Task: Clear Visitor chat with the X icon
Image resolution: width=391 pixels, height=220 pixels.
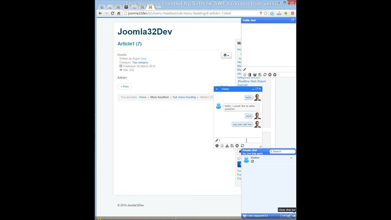Action: click(237, 146)
